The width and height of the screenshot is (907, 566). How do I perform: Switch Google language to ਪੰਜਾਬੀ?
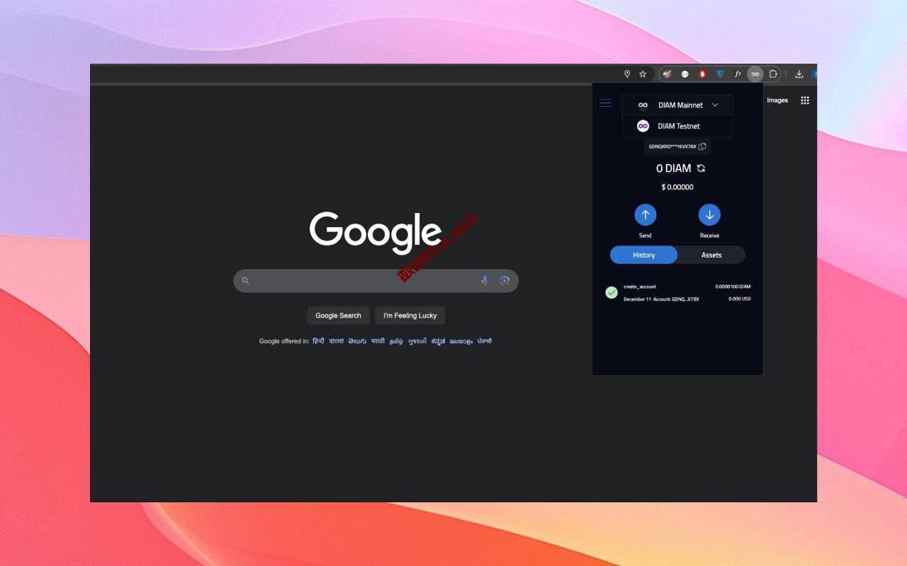[484, 341]
